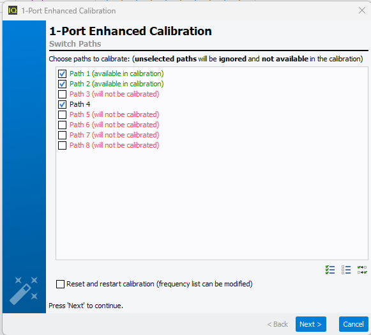Uncheck the Path 1 checkbox
Viewport: 371px width, 335px height.
[62, 74]
